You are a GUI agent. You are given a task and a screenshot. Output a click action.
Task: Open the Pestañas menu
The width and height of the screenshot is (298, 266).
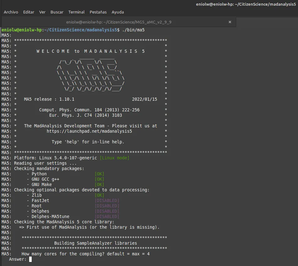click(x=98, y=12)
